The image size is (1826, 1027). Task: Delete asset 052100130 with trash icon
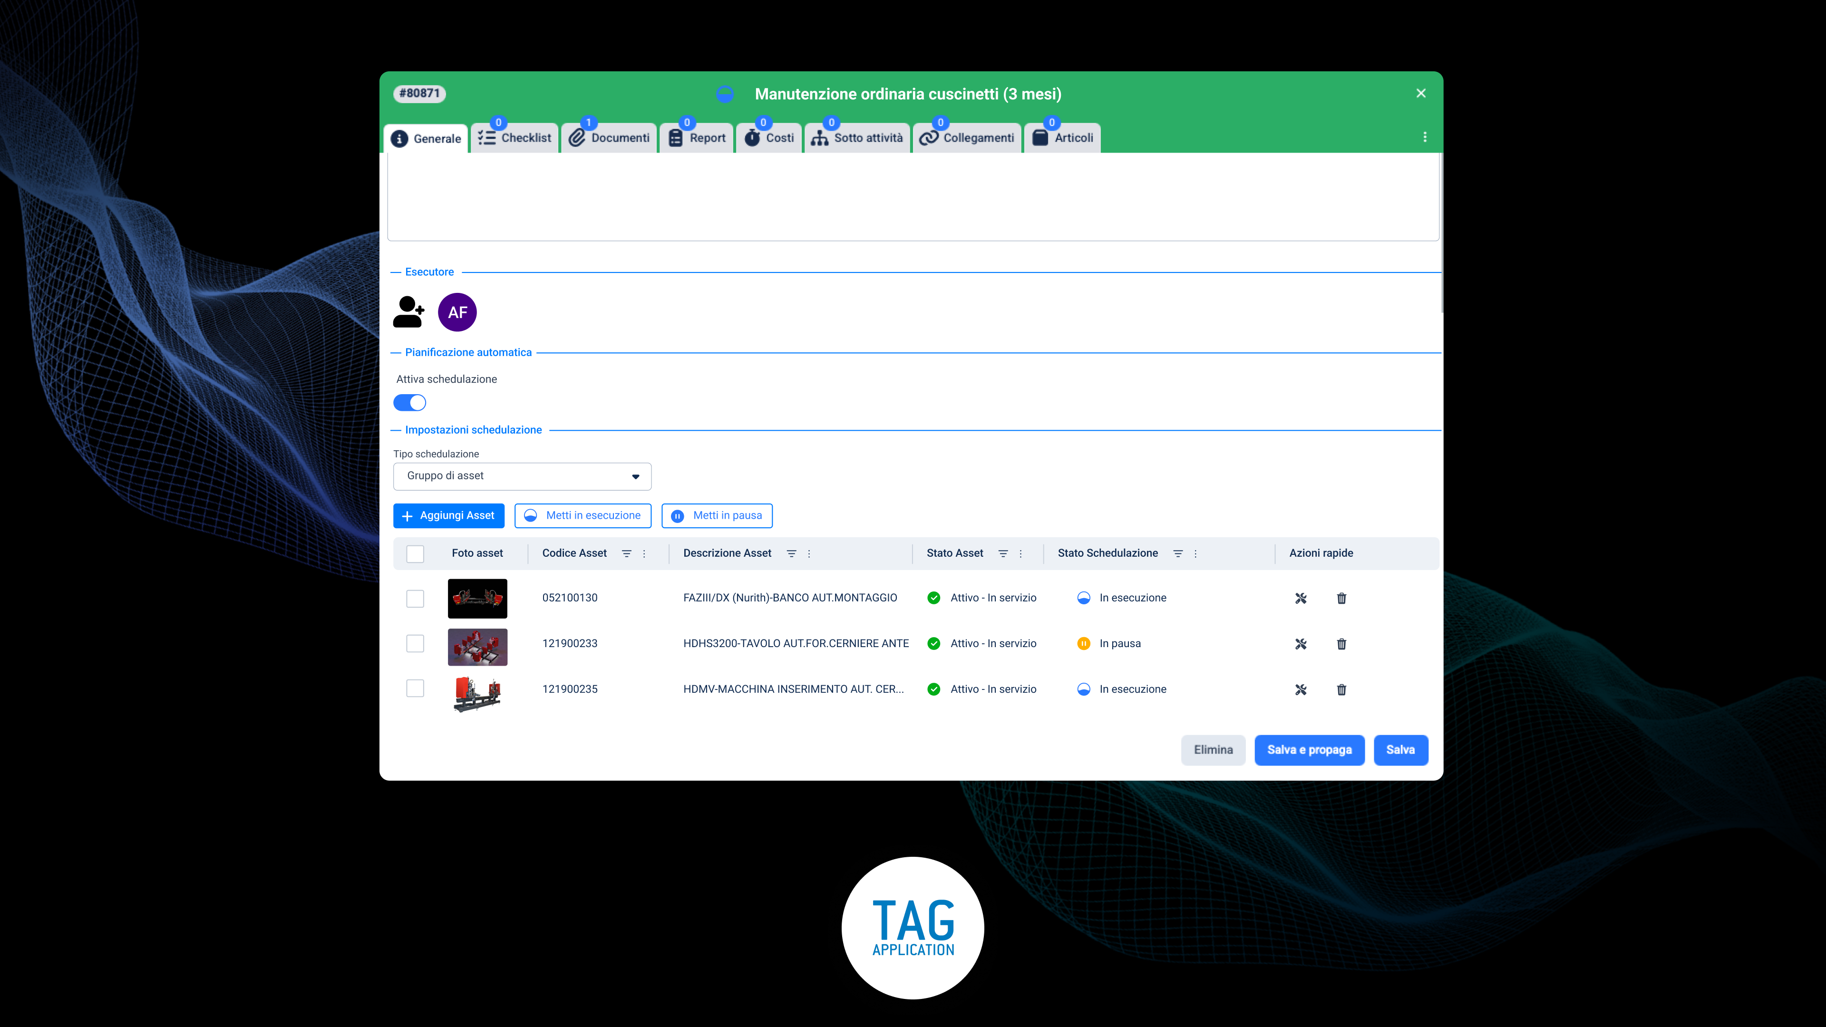[1341, 598]
